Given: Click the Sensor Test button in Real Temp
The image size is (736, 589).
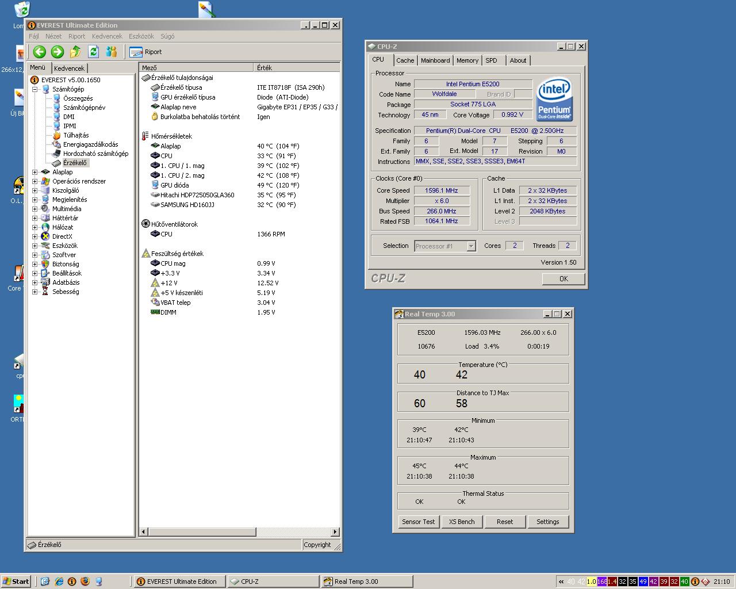Looking at the screenshot, I should 418,522.
